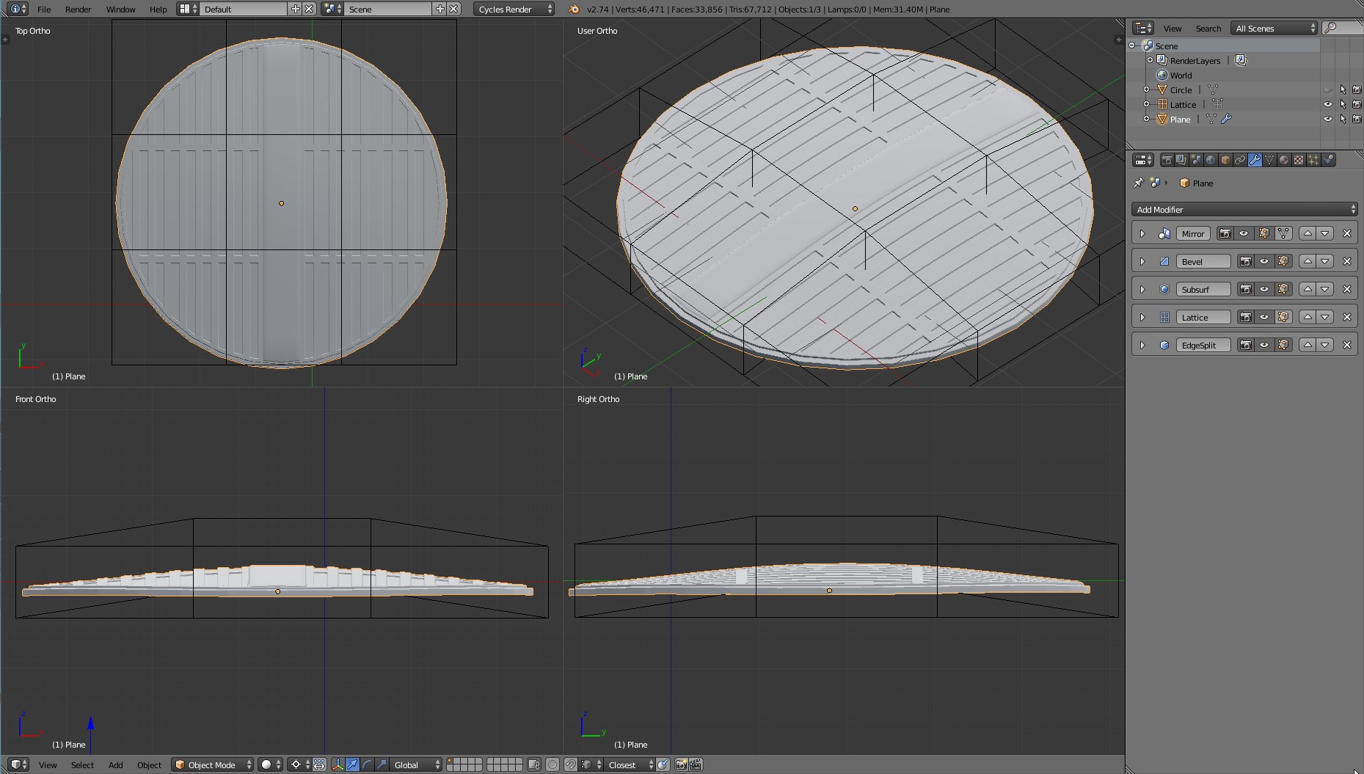
Task: Open the Material properties tab
Action: pos(1284,160)
